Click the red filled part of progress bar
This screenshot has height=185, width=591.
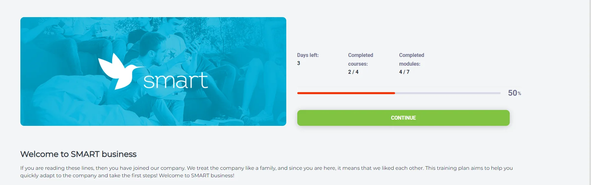346,93
